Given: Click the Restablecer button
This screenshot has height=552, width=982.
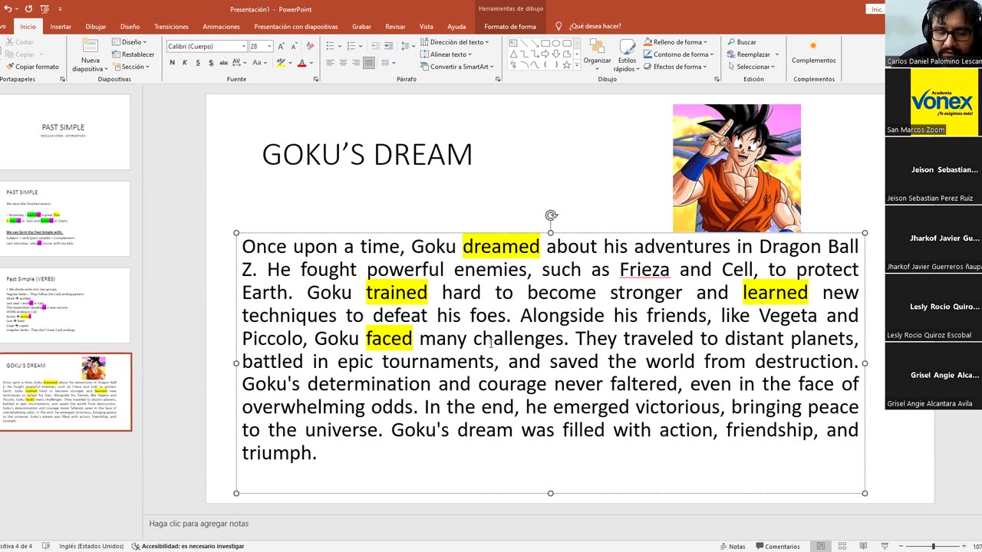Looking at the screenshot, I should point(133,54).
